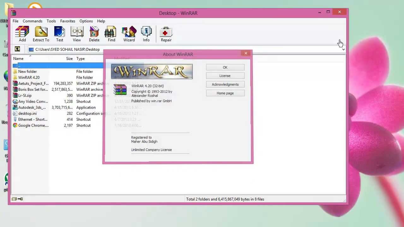The image size is (404, 227).
Task: Expand the address path dropdown arrow
Action: click(343, 49)
